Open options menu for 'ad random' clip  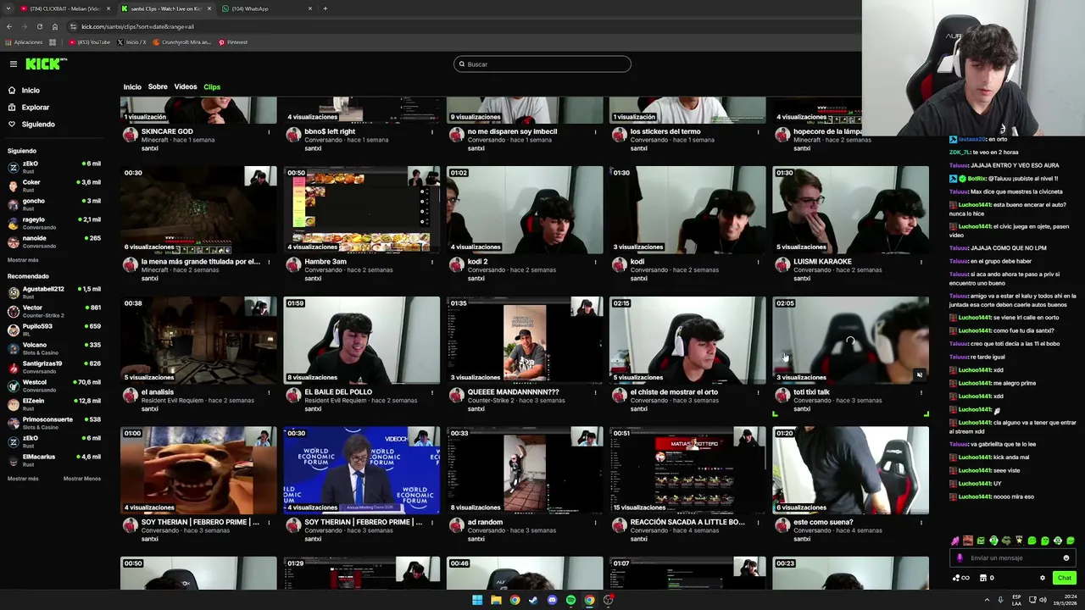[594, 523]
